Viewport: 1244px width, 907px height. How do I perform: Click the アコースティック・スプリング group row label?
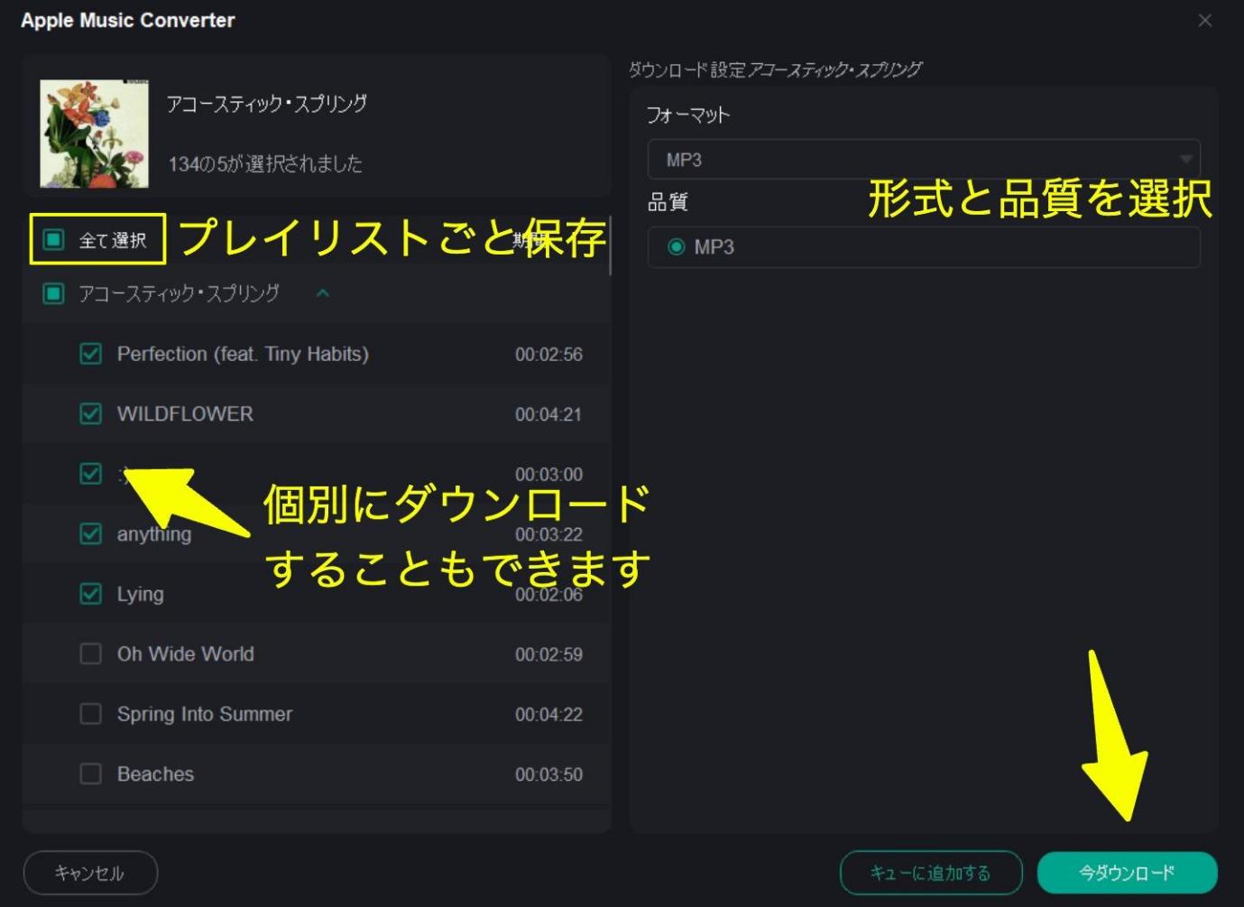[x=179, y=293]
